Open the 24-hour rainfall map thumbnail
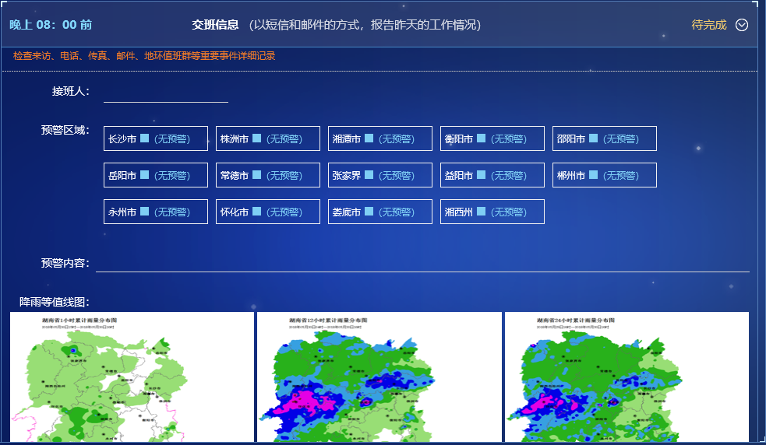The image size is (766, 445). [x=627, y=377]
